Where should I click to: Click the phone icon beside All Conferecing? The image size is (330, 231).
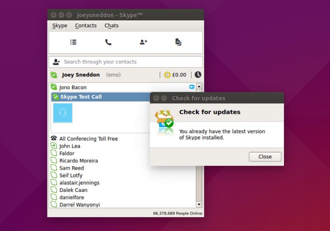tap(54, 138)
